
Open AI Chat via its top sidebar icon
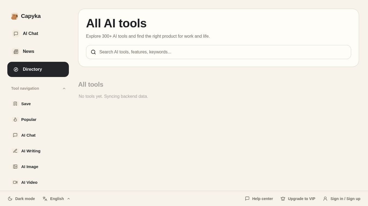coord(16,34)
